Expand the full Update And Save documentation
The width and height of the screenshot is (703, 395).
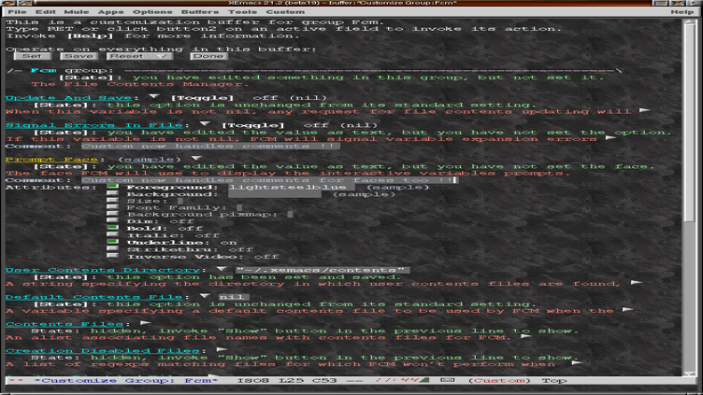[x=645, y=110]
